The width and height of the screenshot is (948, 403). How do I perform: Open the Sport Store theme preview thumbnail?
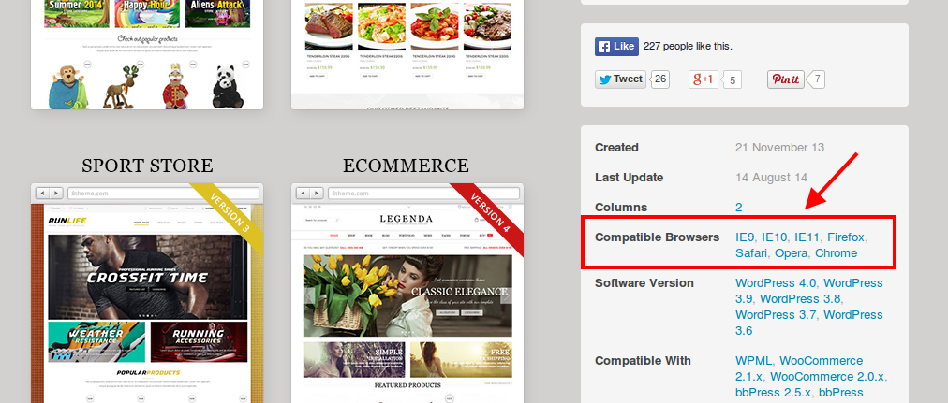click(147, 293)
